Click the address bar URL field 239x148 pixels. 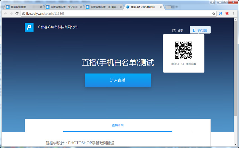[x=112, y=13]
